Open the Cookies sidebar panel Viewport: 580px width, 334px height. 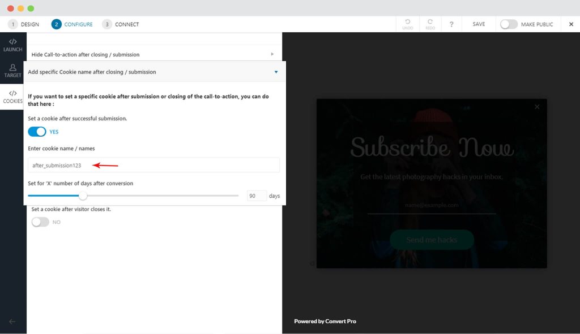coord(13,97)
